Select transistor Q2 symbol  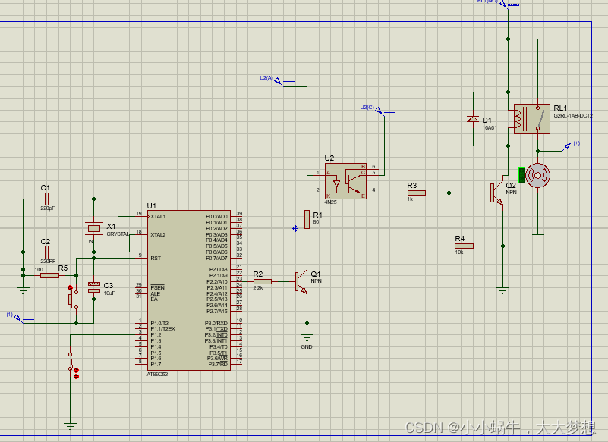[496, 193]
